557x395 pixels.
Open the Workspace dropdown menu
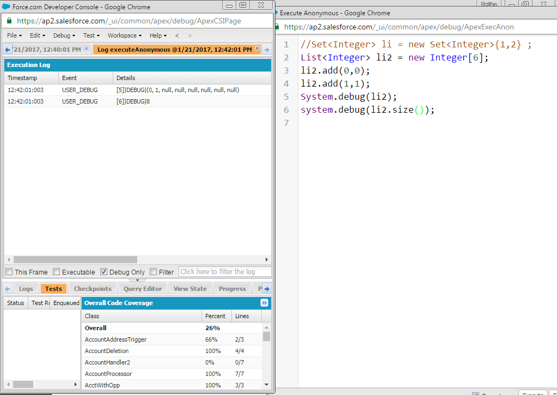pyautogui.click(x=124, y=35)
